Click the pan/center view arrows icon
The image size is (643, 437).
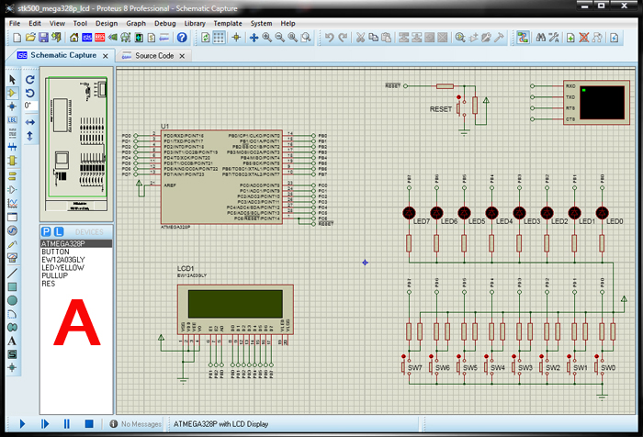[x=254, y=38]
